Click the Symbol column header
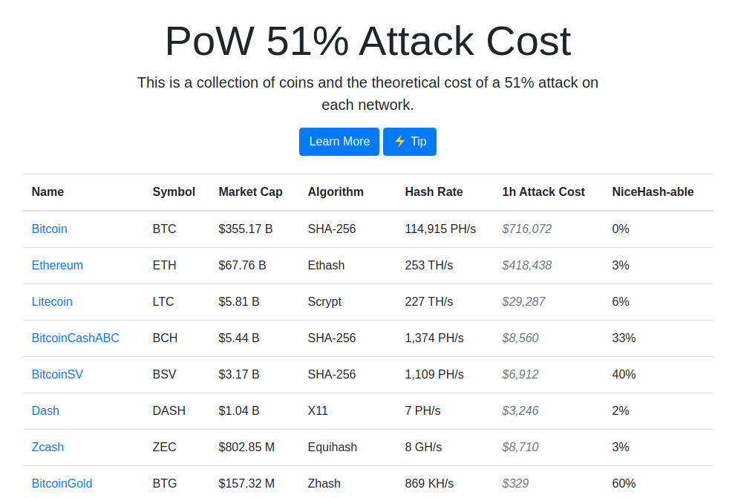735x498 pixels. click(x=174, y=192)
